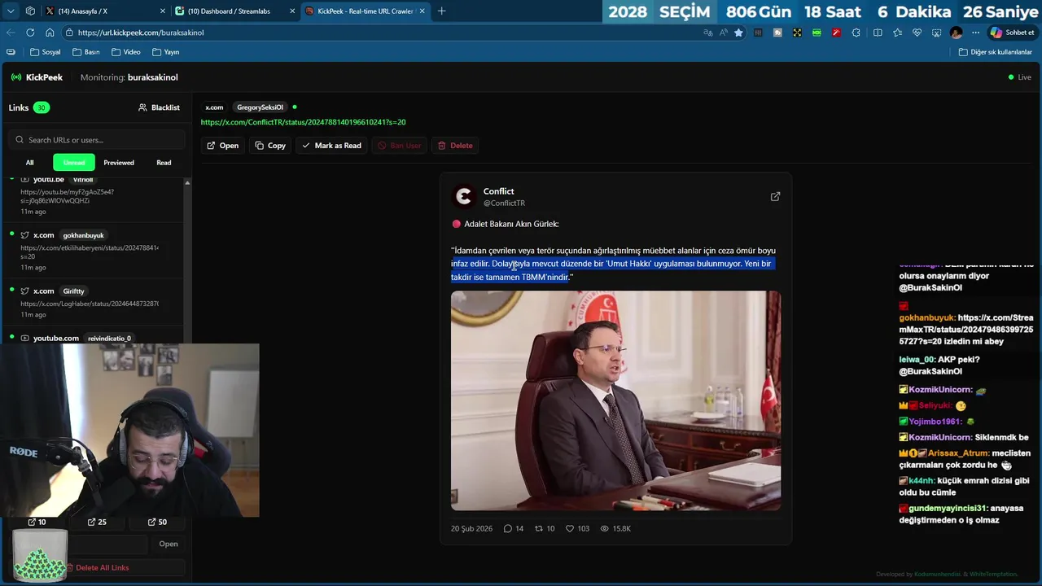Click the retweet icon showing 10

click(538, 529)
